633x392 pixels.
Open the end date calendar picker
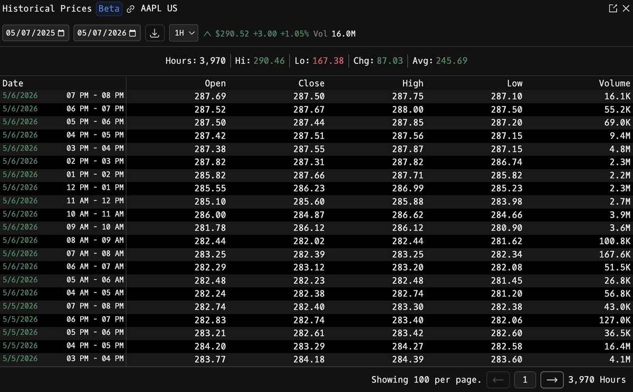[132, 33]
